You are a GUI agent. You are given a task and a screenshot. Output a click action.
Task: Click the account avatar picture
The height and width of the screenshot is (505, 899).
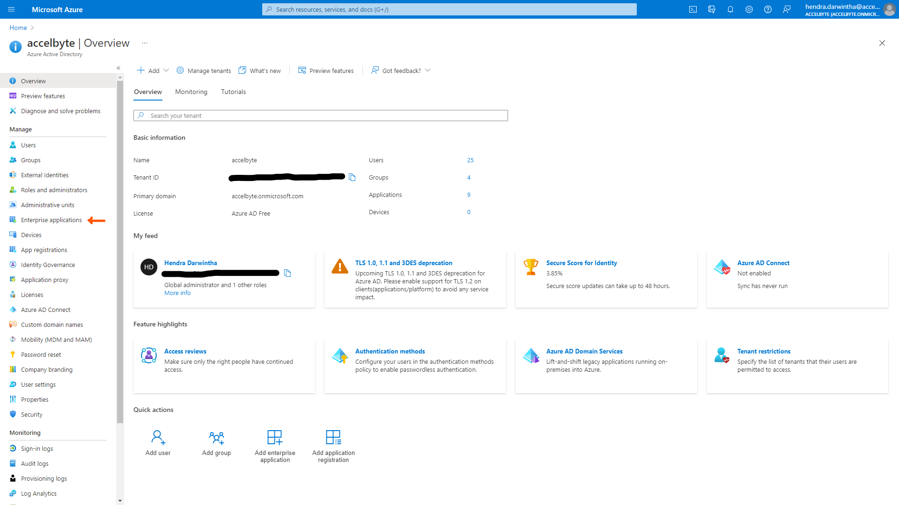click(889, 9)
